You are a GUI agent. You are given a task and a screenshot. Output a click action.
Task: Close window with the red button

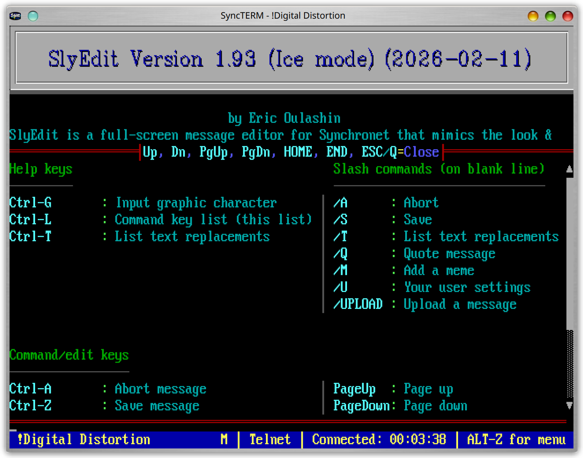tap(567, 16)
